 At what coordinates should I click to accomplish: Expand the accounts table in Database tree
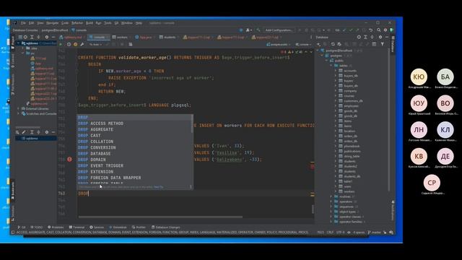point(335,71)
